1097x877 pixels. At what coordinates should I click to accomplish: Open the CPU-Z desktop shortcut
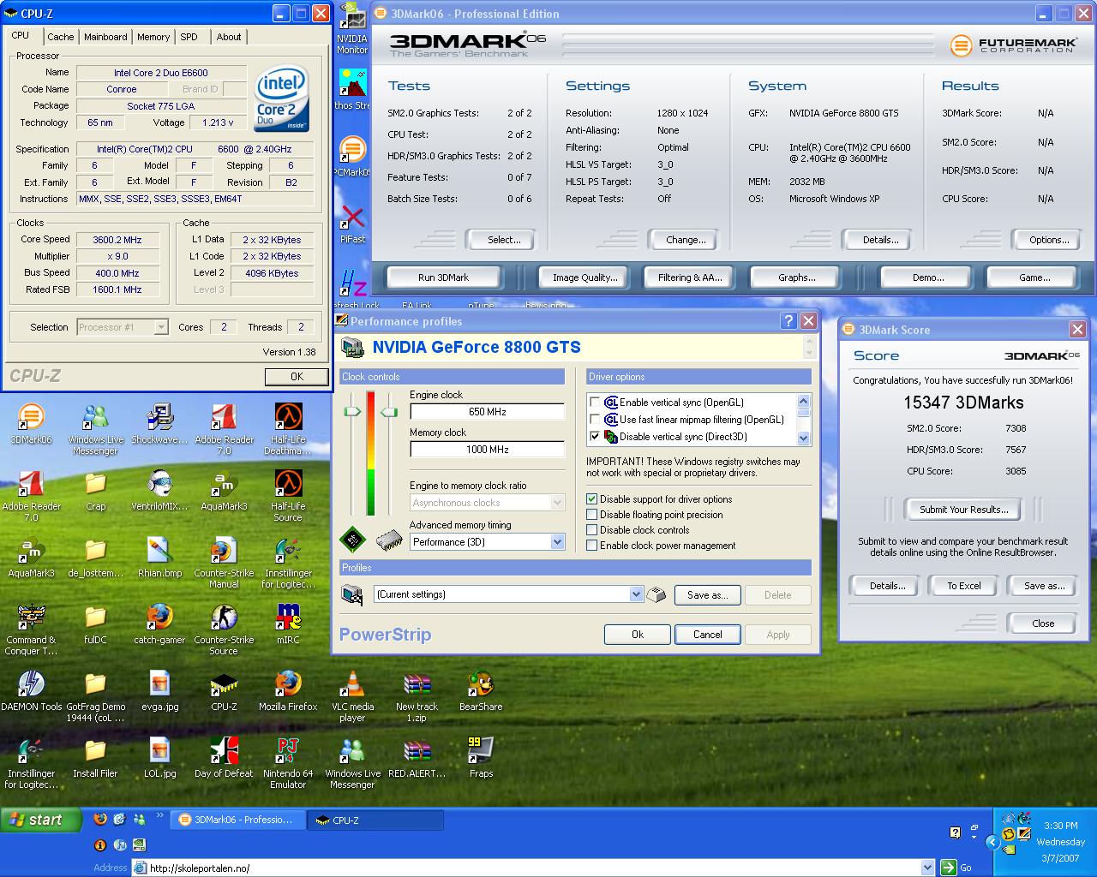224,685
